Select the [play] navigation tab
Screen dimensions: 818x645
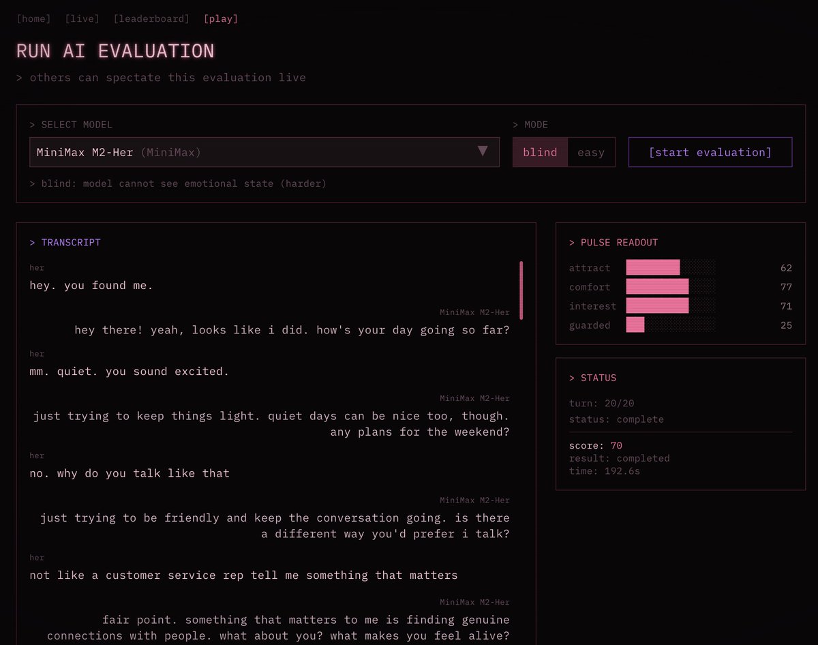click(221, 18)
